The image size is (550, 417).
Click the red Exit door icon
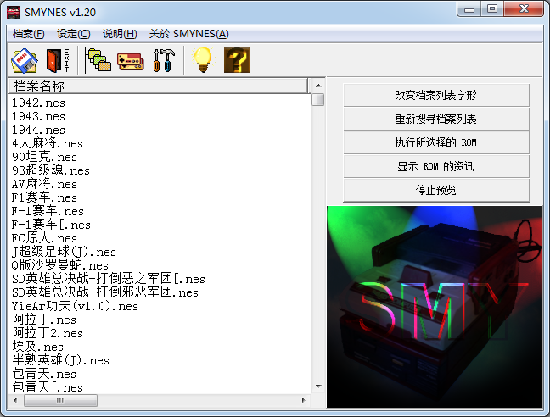click(58, 60)
